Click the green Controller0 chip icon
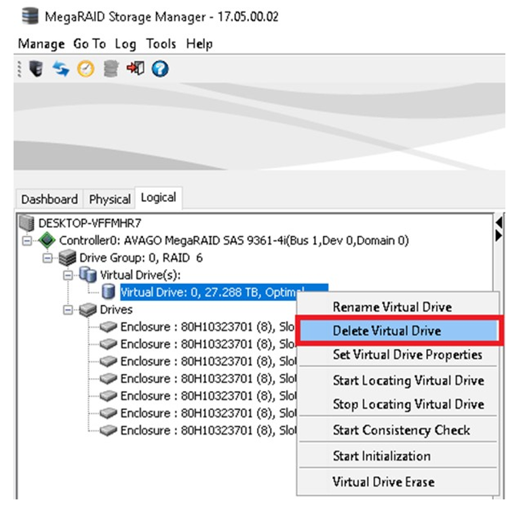Image resolution: width=523 pixels, height=517 pixels. 47,240
